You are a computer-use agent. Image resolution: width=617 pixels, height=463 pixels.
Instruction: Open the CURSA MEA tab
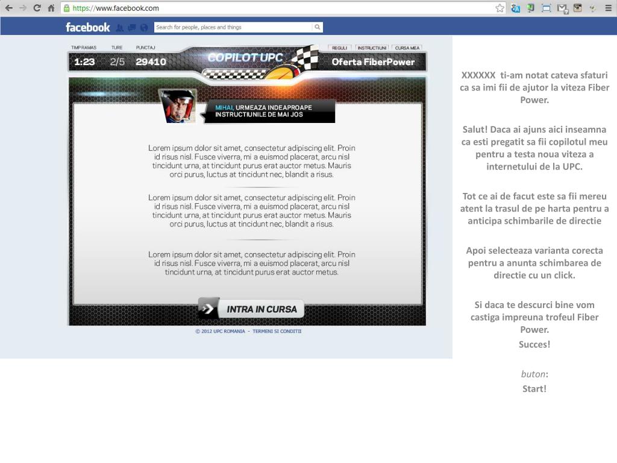tap(407, 48)
